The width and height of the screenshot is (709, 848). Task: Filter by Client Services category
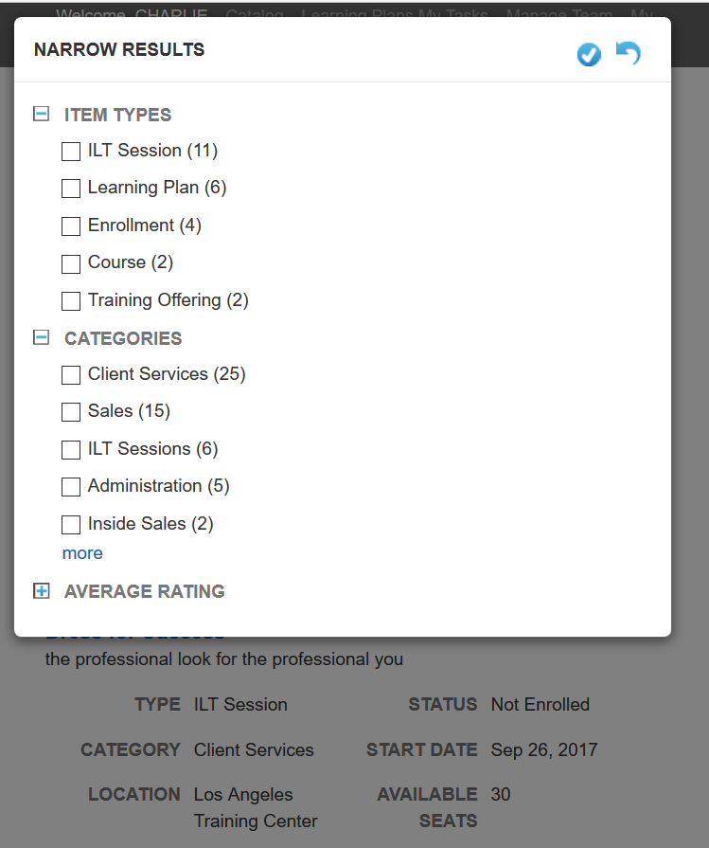71,375
